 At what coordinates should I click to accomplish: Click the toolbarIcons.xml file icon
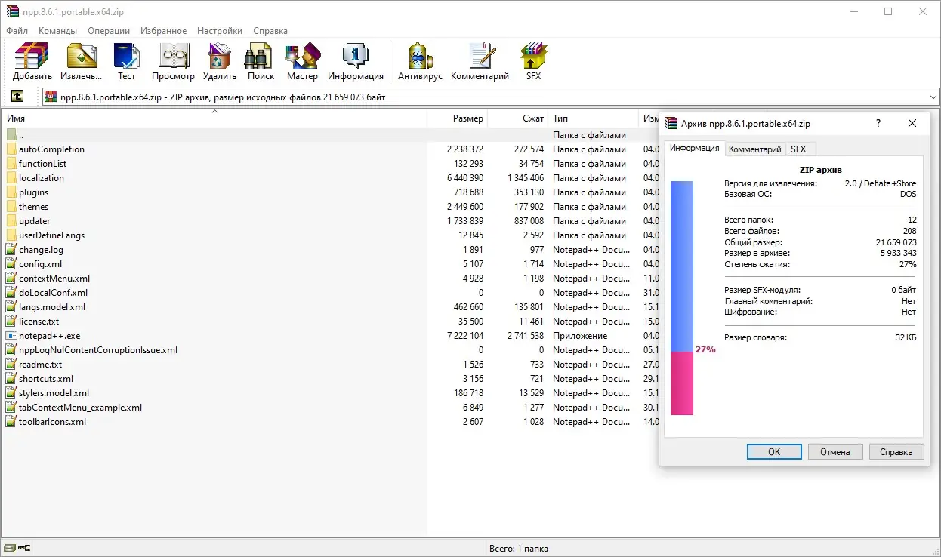tap(11, 422)
